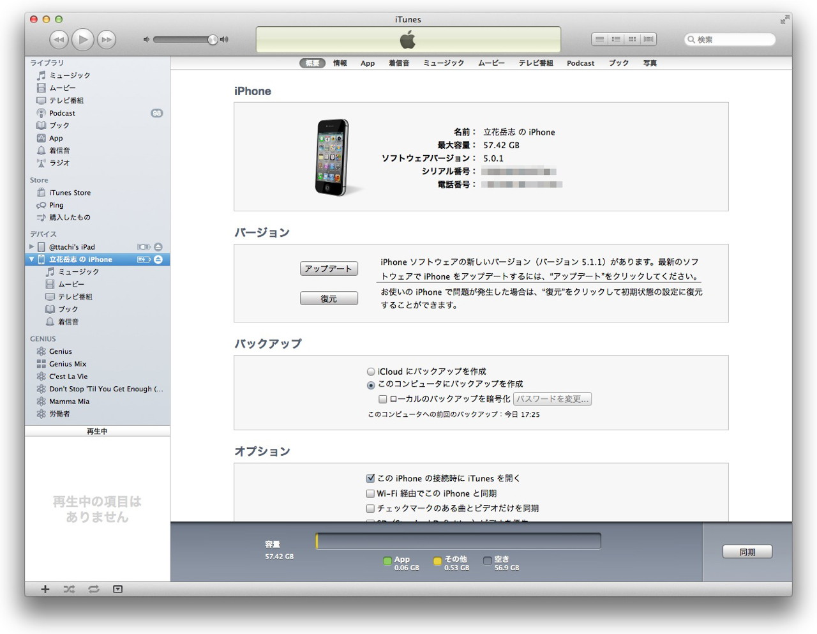The width and height of the screenshot is (817, 634).
Task: Go back to the previous track
Action: [59, 40]
